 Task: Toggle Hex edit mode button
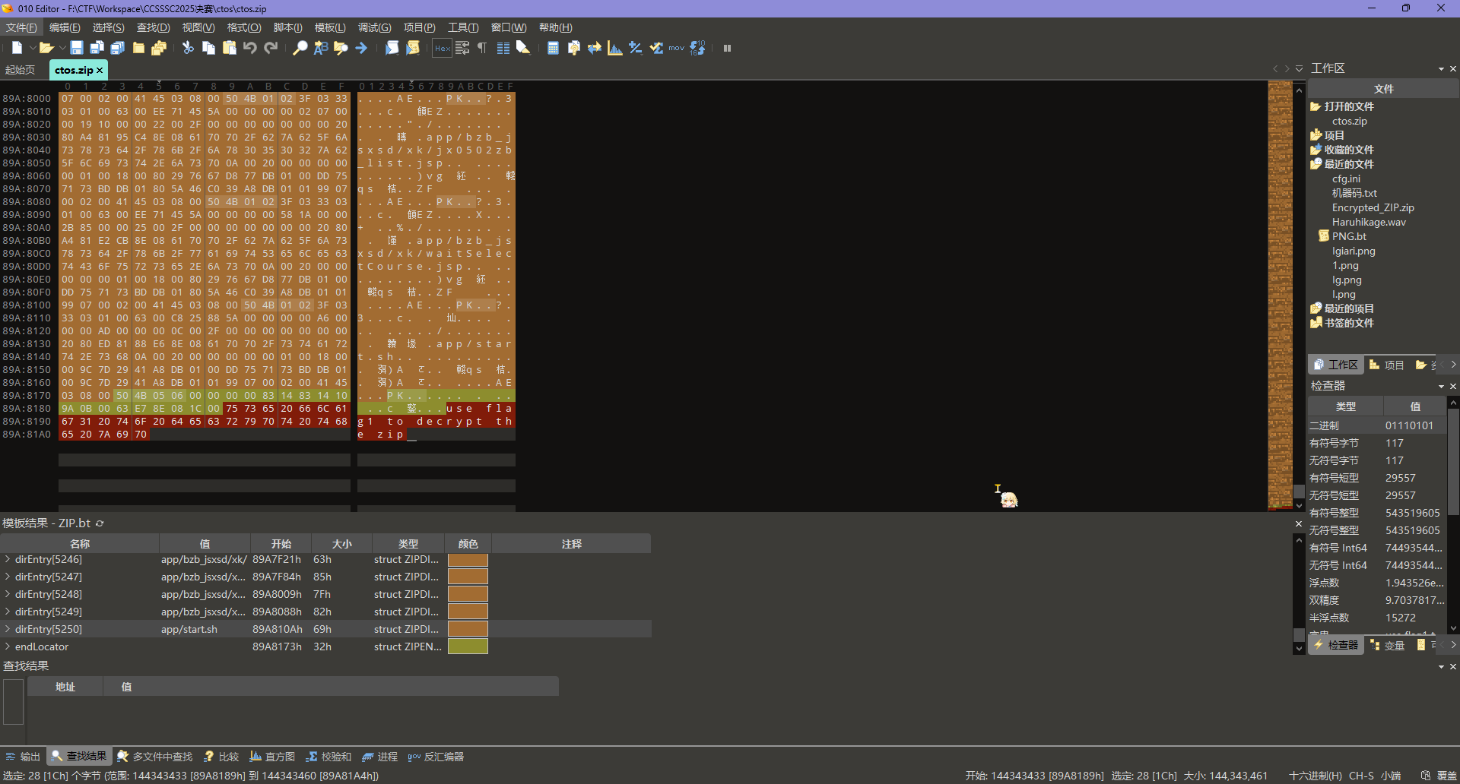click(x=442, y=48)
